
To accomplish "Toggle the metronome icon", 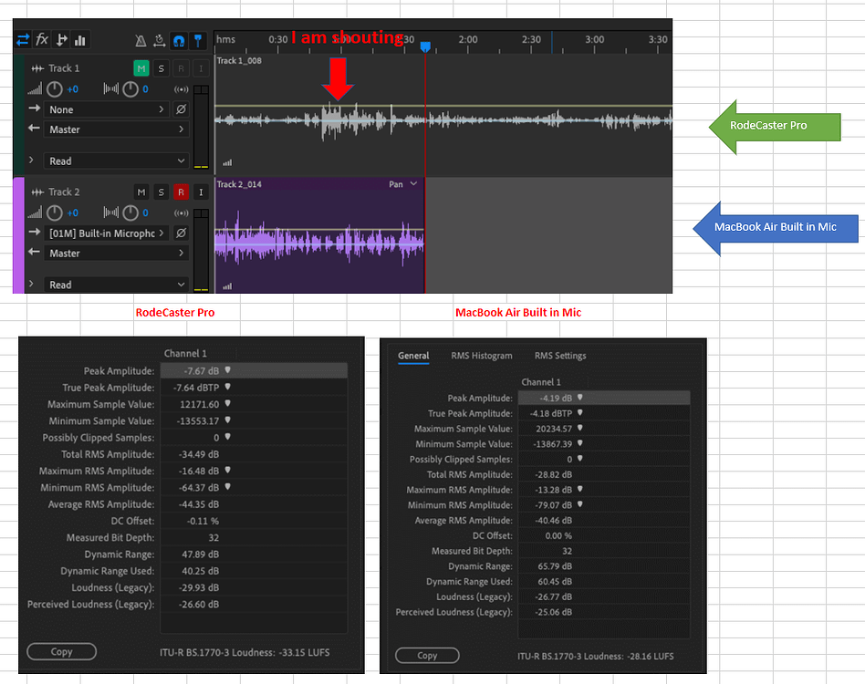I will click(141, 41).
